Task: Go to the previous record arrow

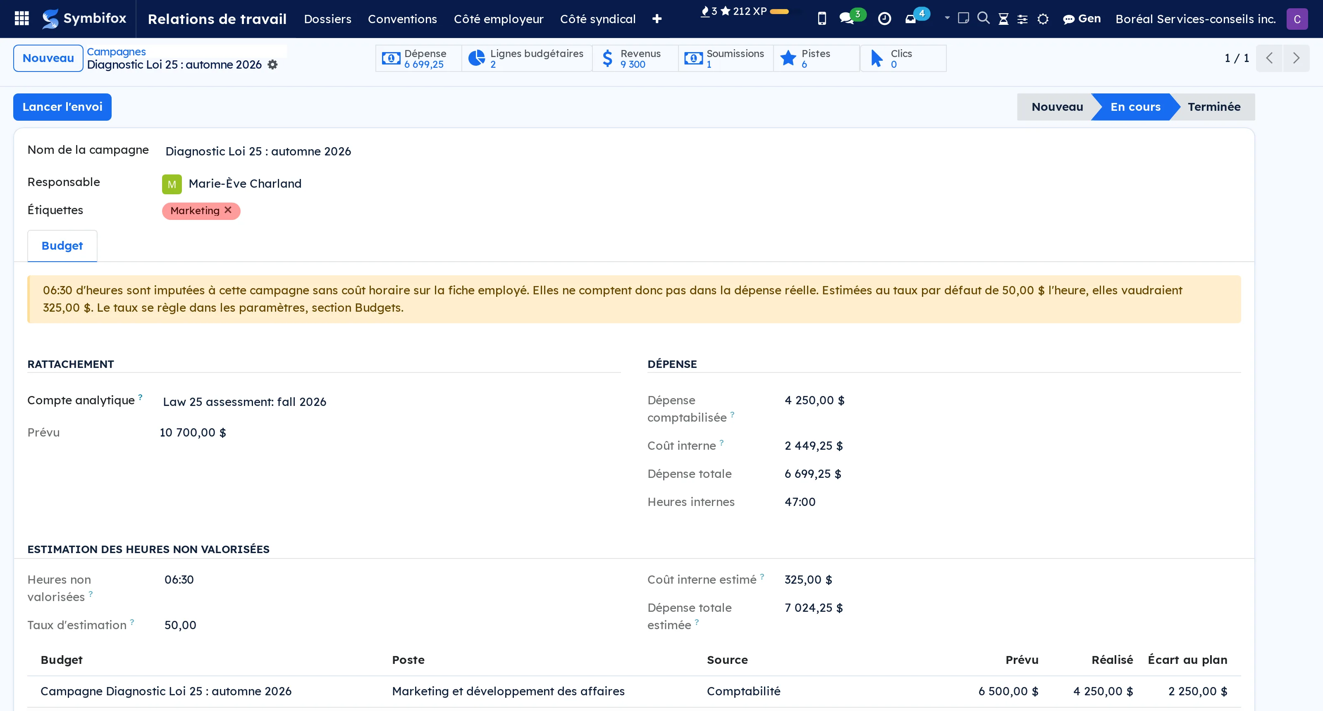Action: click(x=1269, y=58)
